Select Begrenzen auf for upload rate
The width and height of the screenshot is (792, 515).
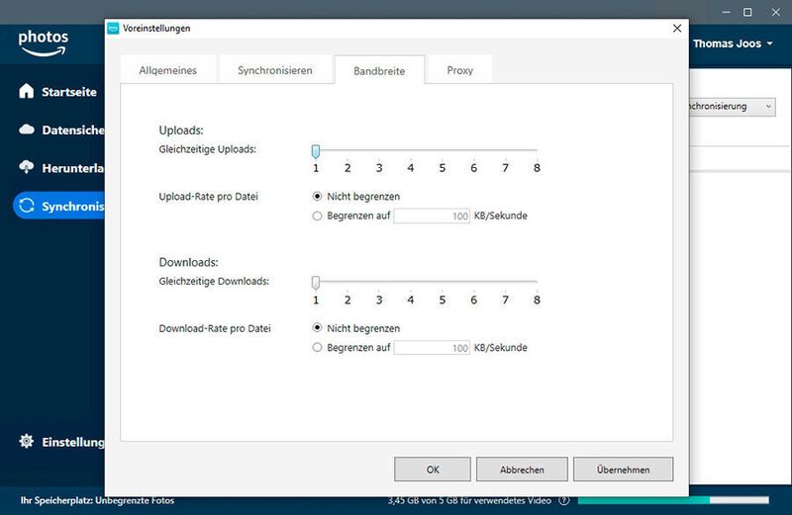317,215
